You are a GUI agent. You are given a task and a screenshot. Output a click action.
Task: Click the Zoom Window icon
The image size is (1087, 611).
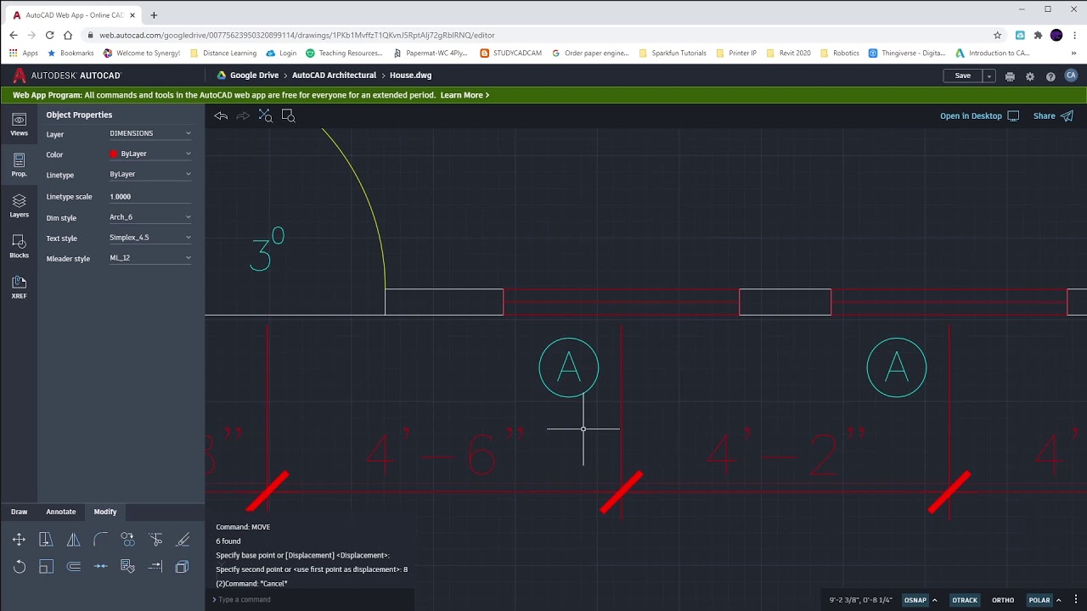click(x=288, y=115)
